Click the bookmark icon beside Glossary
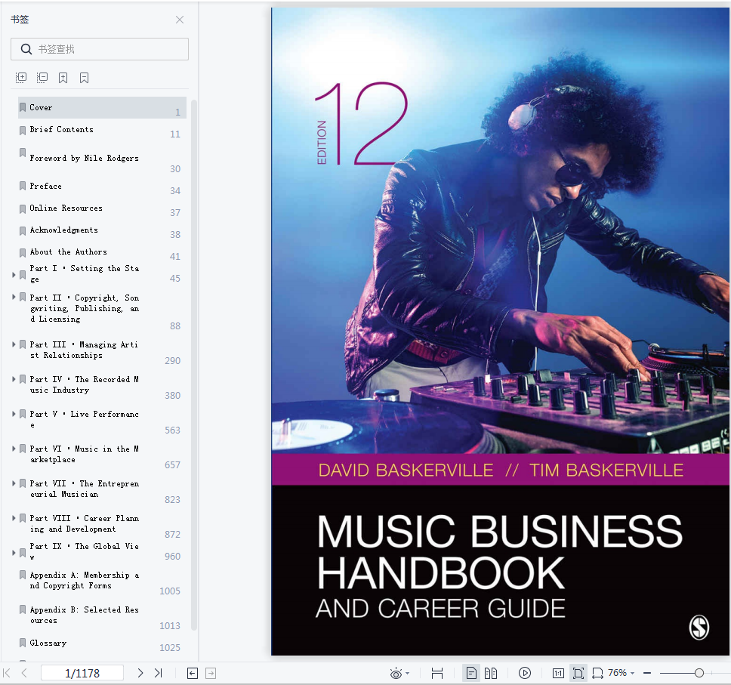The height and width of the screenshot is (685, 731). 23,643
